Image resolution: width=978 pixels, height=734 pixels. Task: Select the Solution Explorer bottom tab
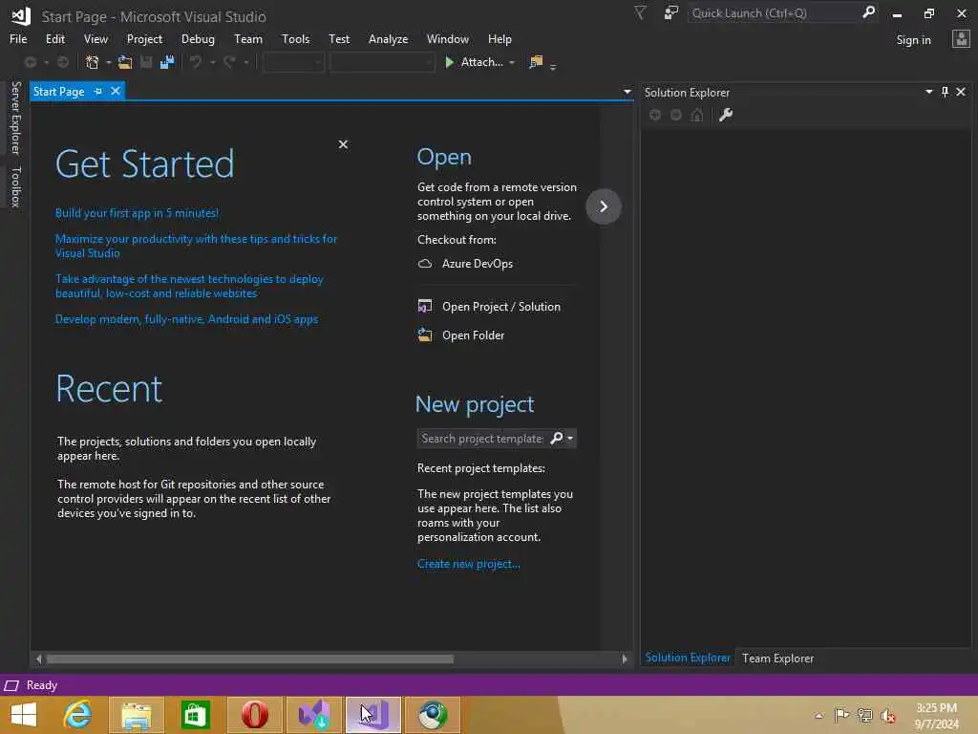pos(688,658)
